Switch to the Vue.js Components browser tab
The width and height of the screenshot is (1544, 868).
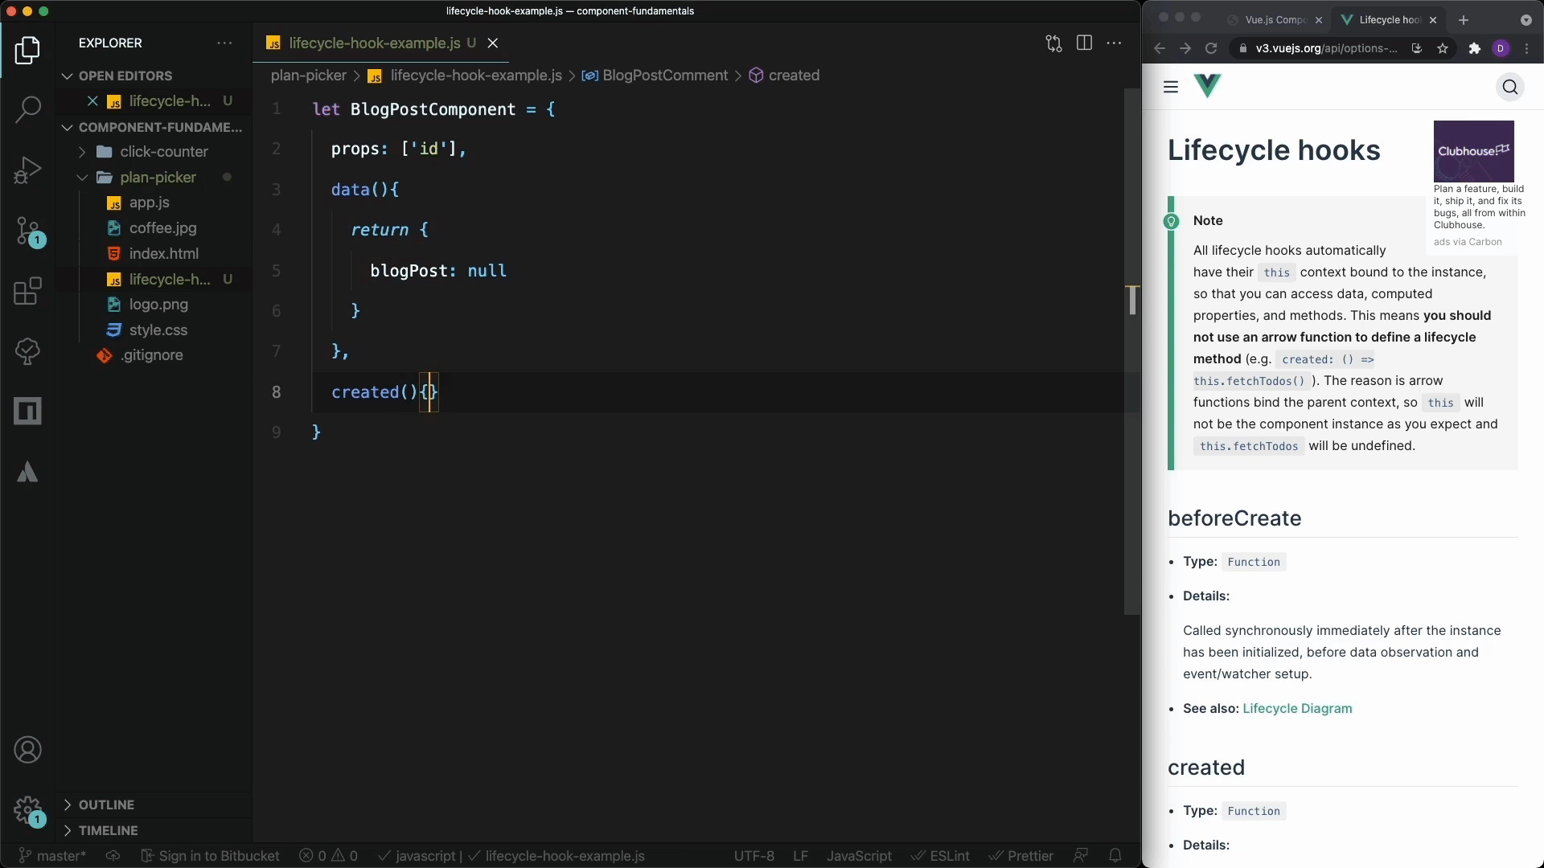1275,20
